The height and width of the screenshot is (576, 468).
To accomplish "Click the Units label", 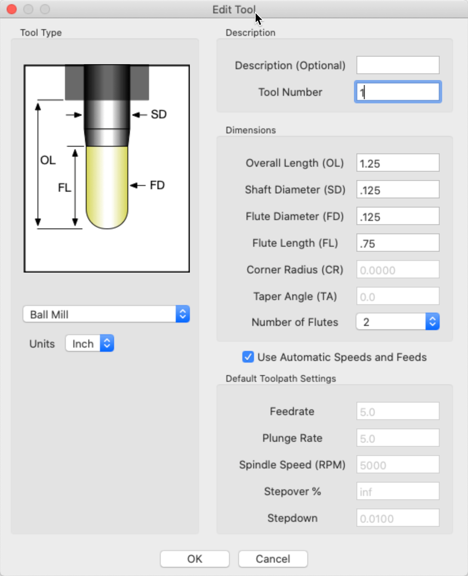I will click(x=42, y=344).
